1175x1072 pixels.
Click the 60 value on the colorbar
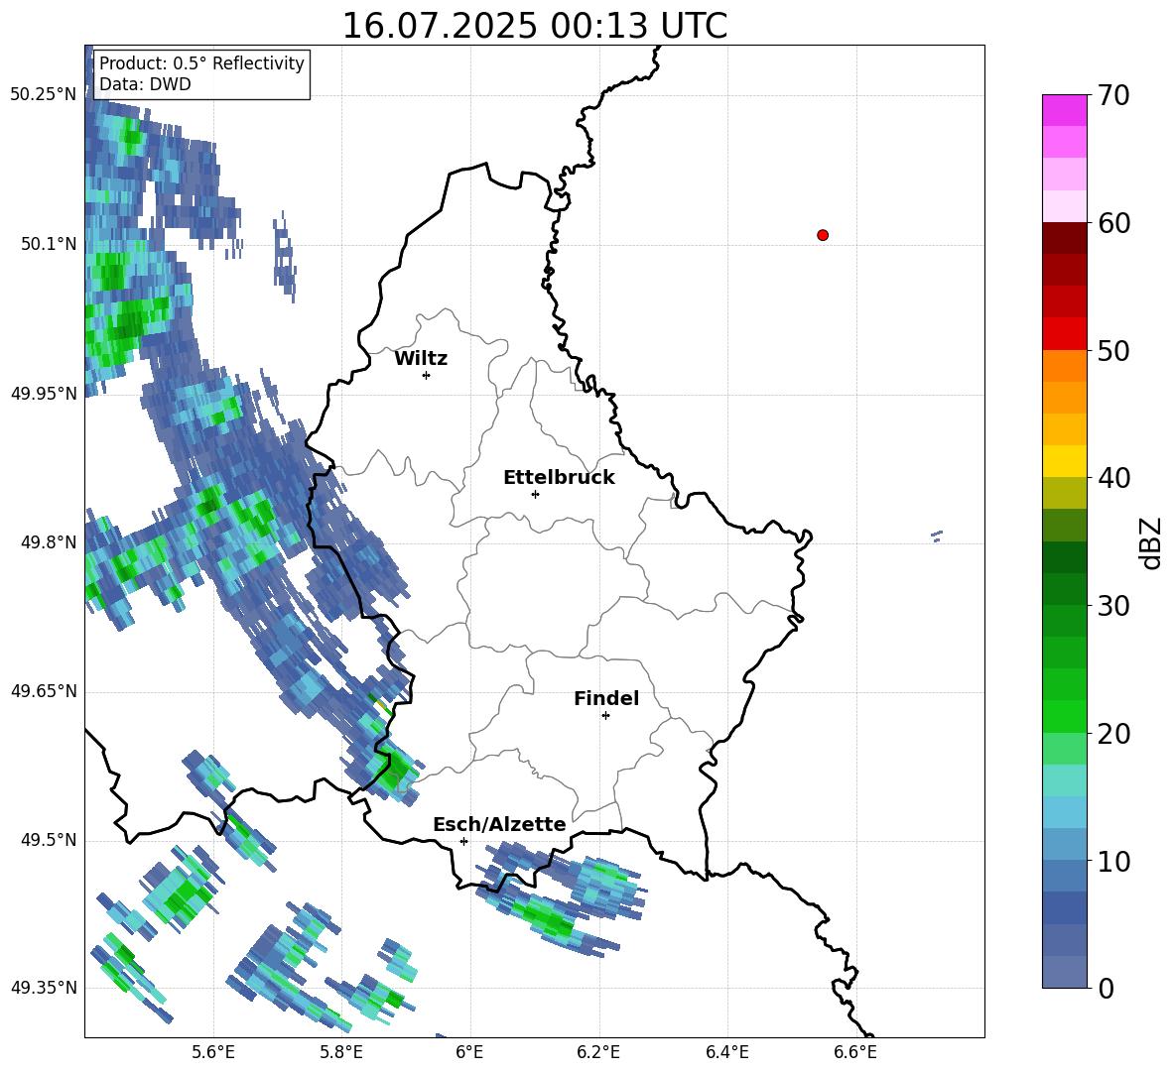[x=1112, y=223]
